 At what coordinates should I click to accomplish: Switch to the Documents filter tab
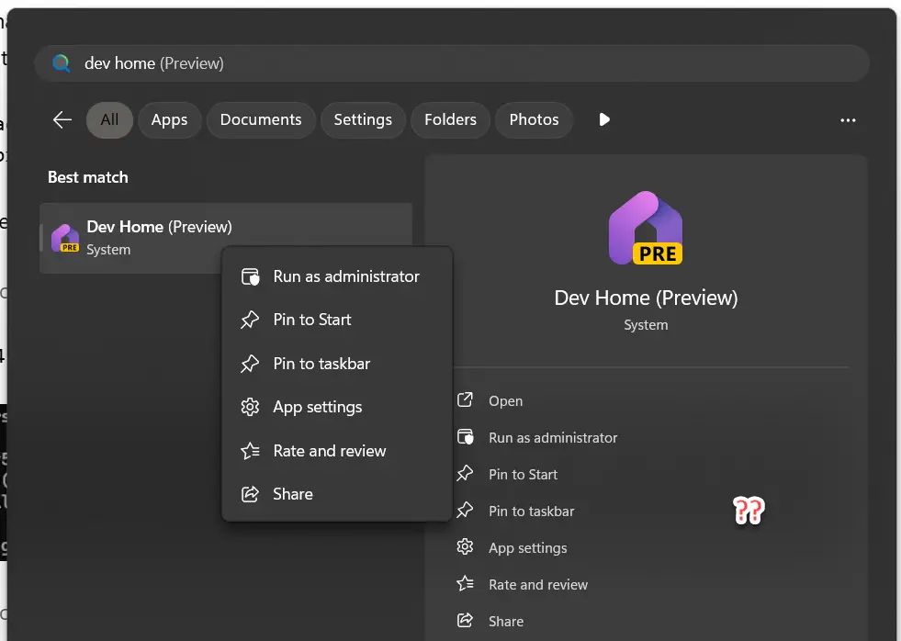pyautogui.click(x=261, y=119)
